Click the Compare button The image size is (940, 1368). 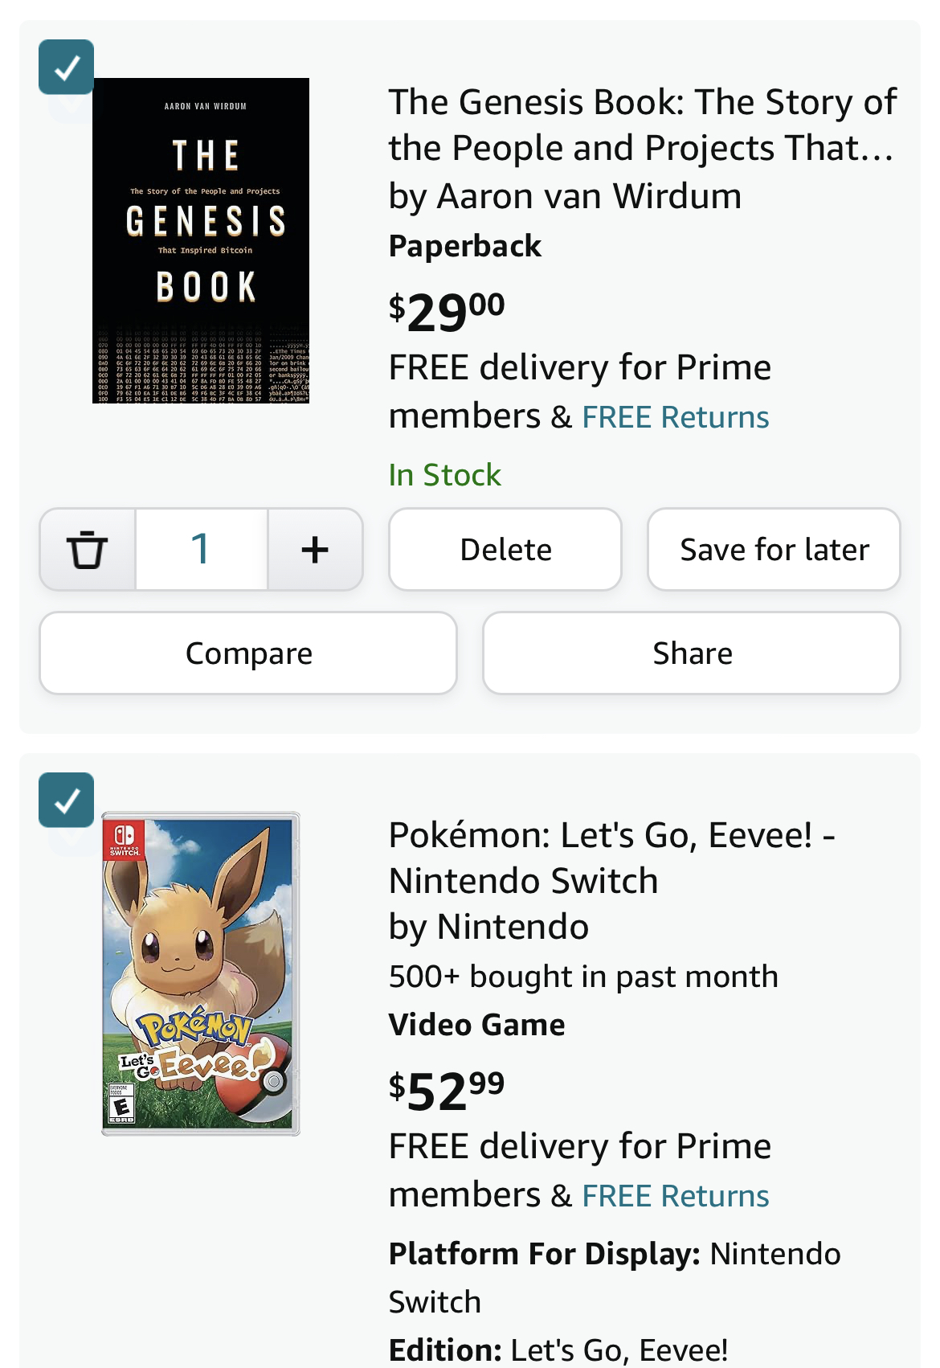click(248, 653)
